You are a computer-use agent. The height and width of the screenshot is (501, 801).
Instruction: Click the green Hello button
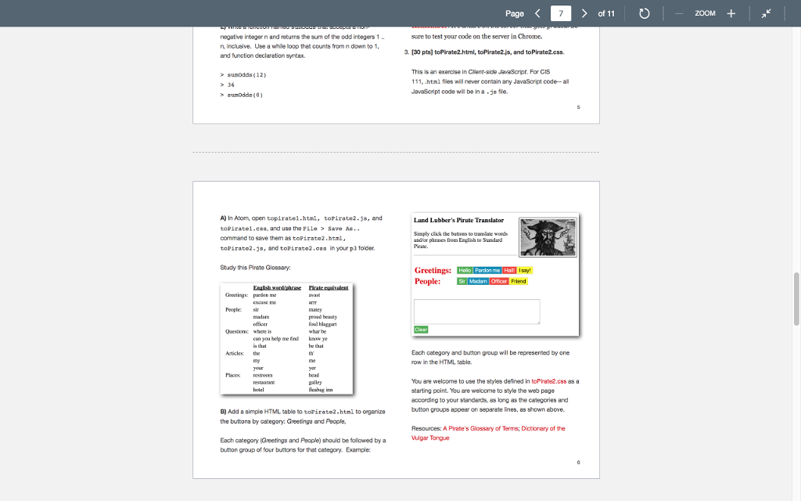[x=465, y=270]
